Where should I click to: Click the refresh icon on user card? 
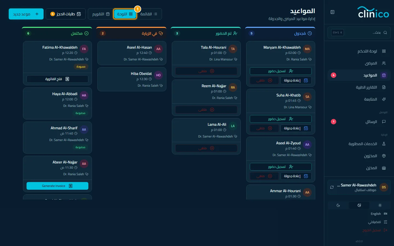tap(332, 187)
